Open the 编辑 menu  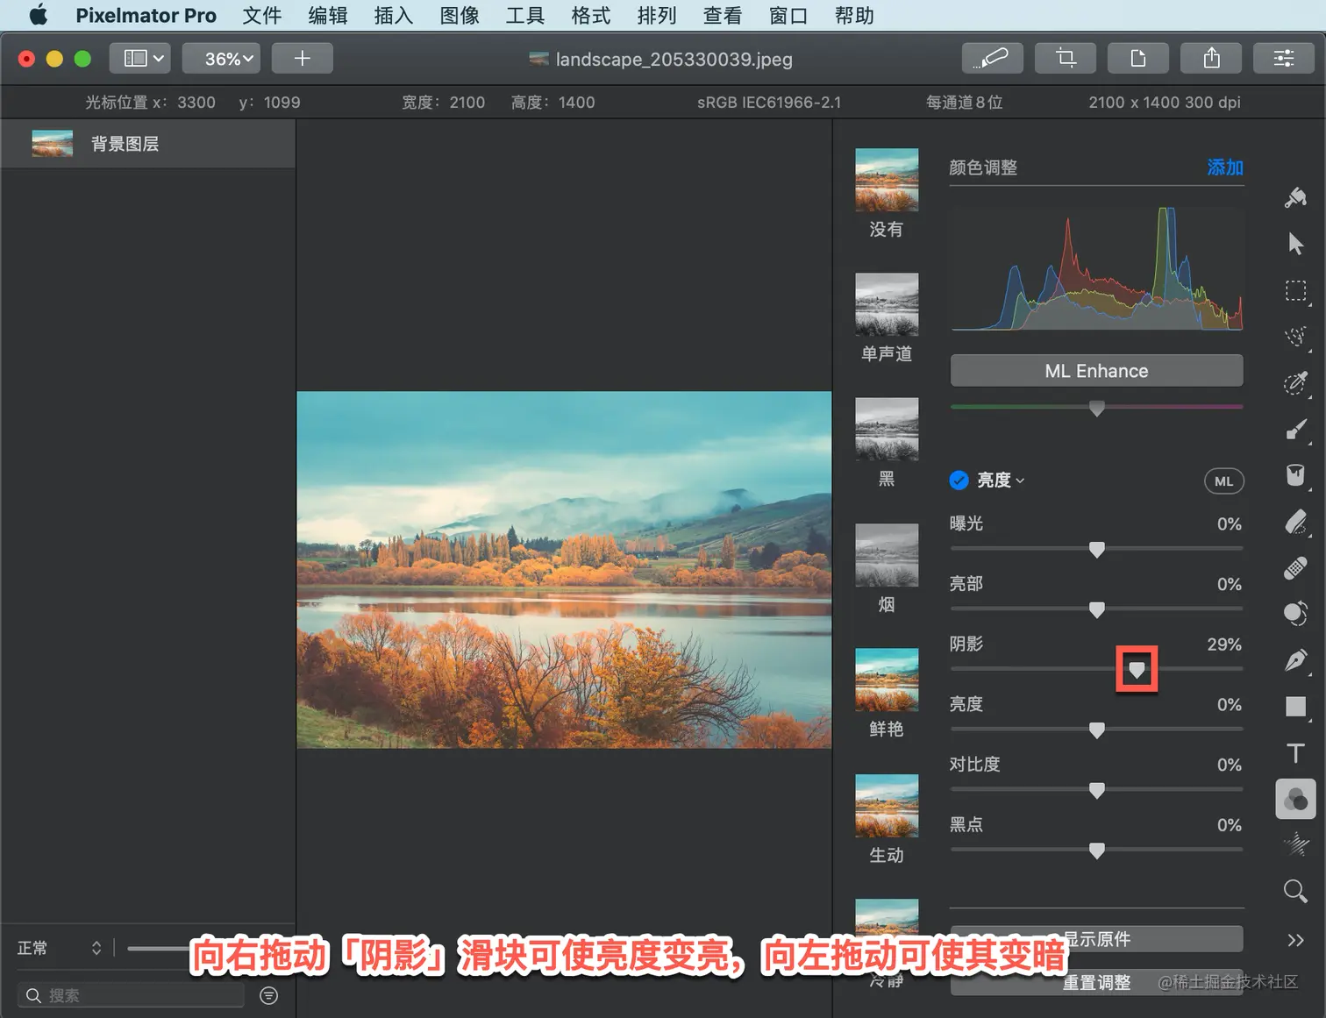pos(328,15)
